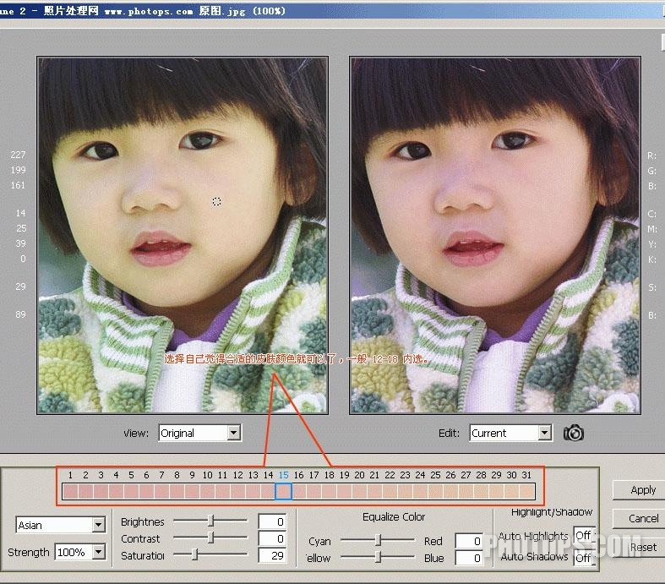Select skin tone swatch 10
Screen dimensions: 665x584
pos(207,492)
